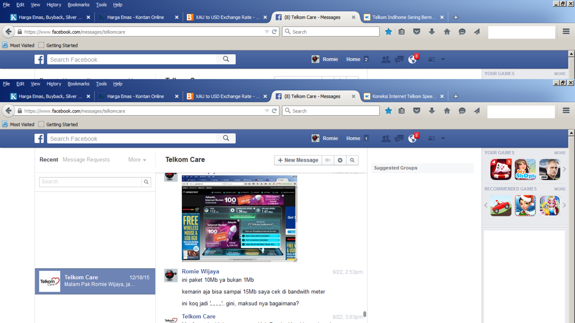Image resolution: width=575 pixels, height=323 pixels.
Task: Open Notifications globe in the back window header
Action: click(412, 59)
